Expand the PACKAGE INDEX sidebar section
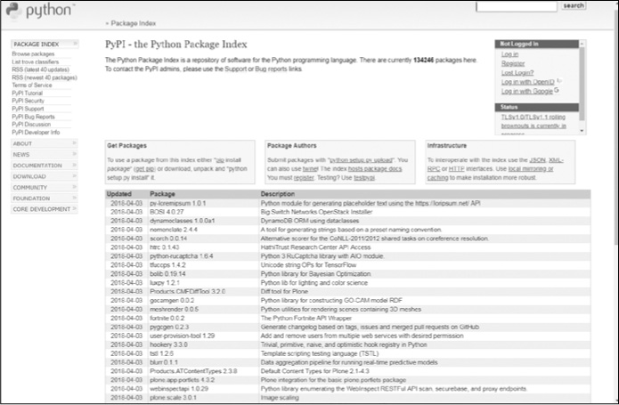 point(45,44)
